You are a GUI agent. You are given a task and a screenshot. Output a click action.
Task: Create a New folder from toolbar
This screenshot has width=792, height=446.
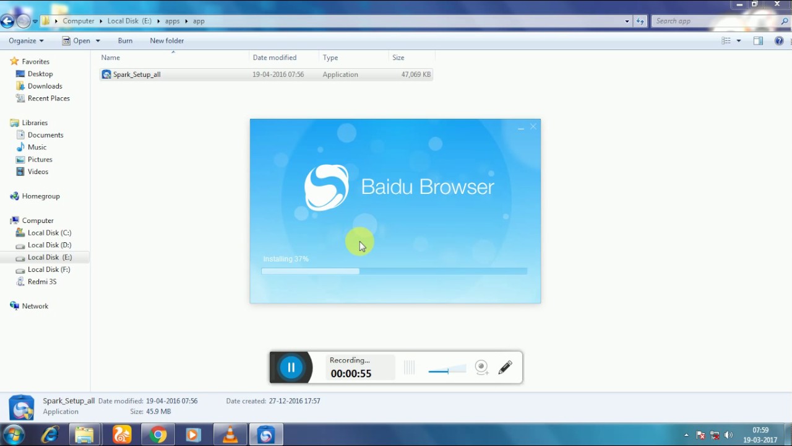click(167, 41)
